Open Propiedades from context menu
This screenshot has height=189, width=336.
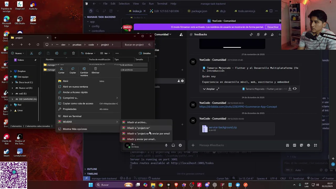click(x=88, y=109)
